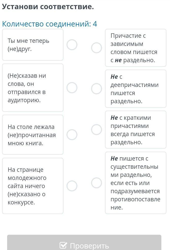Click the 'Установи соответствие' heading
This screenshot has height=250, width=170.
[48, 7]
